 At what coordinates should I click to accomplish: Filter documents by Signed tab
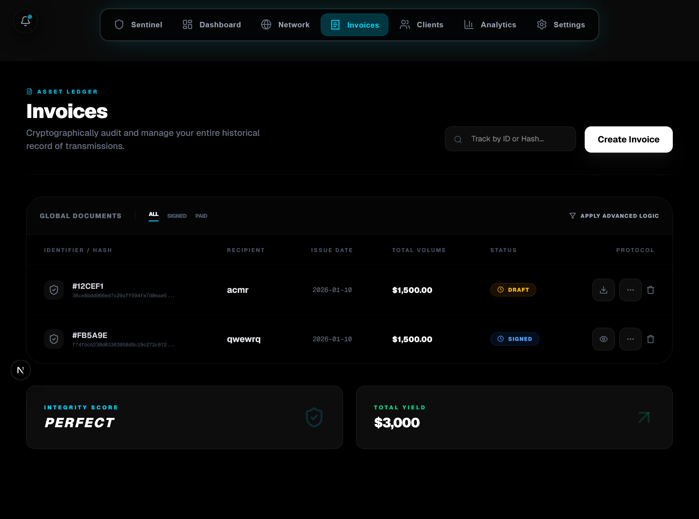point(177,216)
